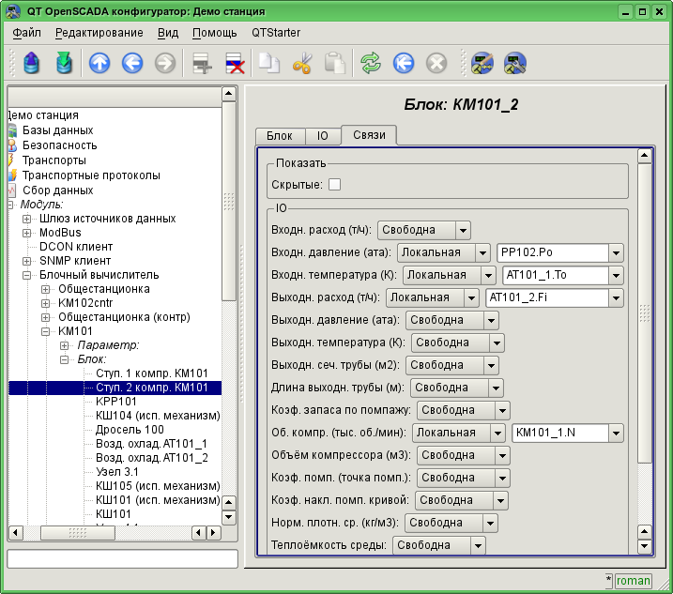Click the Load from database toolbar icon
This screenshot has width=673, height=594.
pos(31,63)
